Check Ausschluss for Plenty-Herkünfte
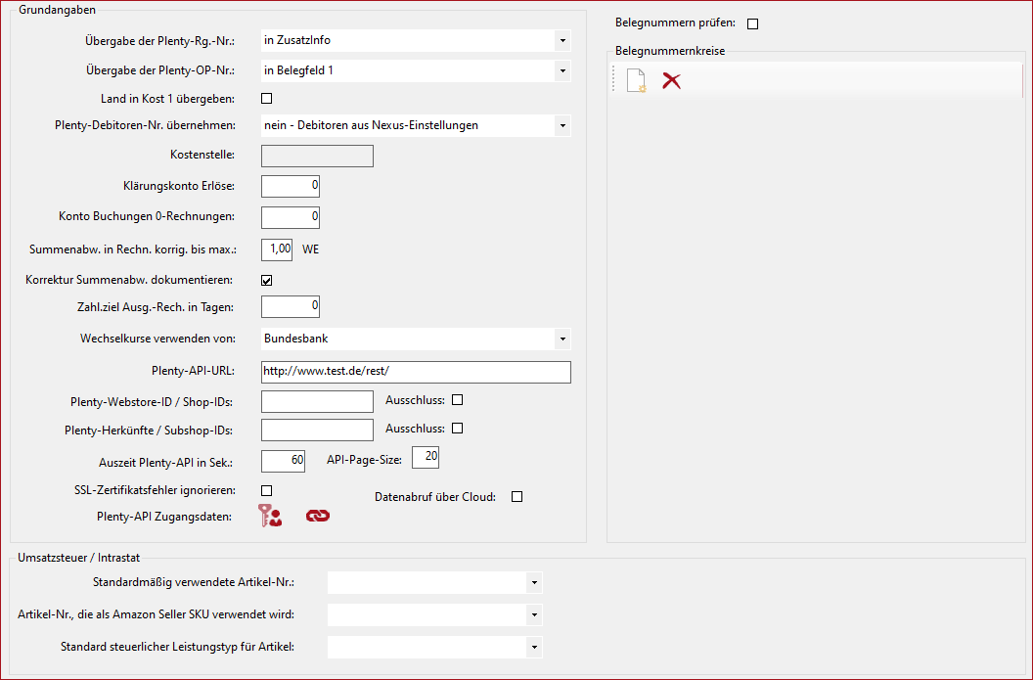The width and height of the screenshot is (1033, 680). point(457,429)
